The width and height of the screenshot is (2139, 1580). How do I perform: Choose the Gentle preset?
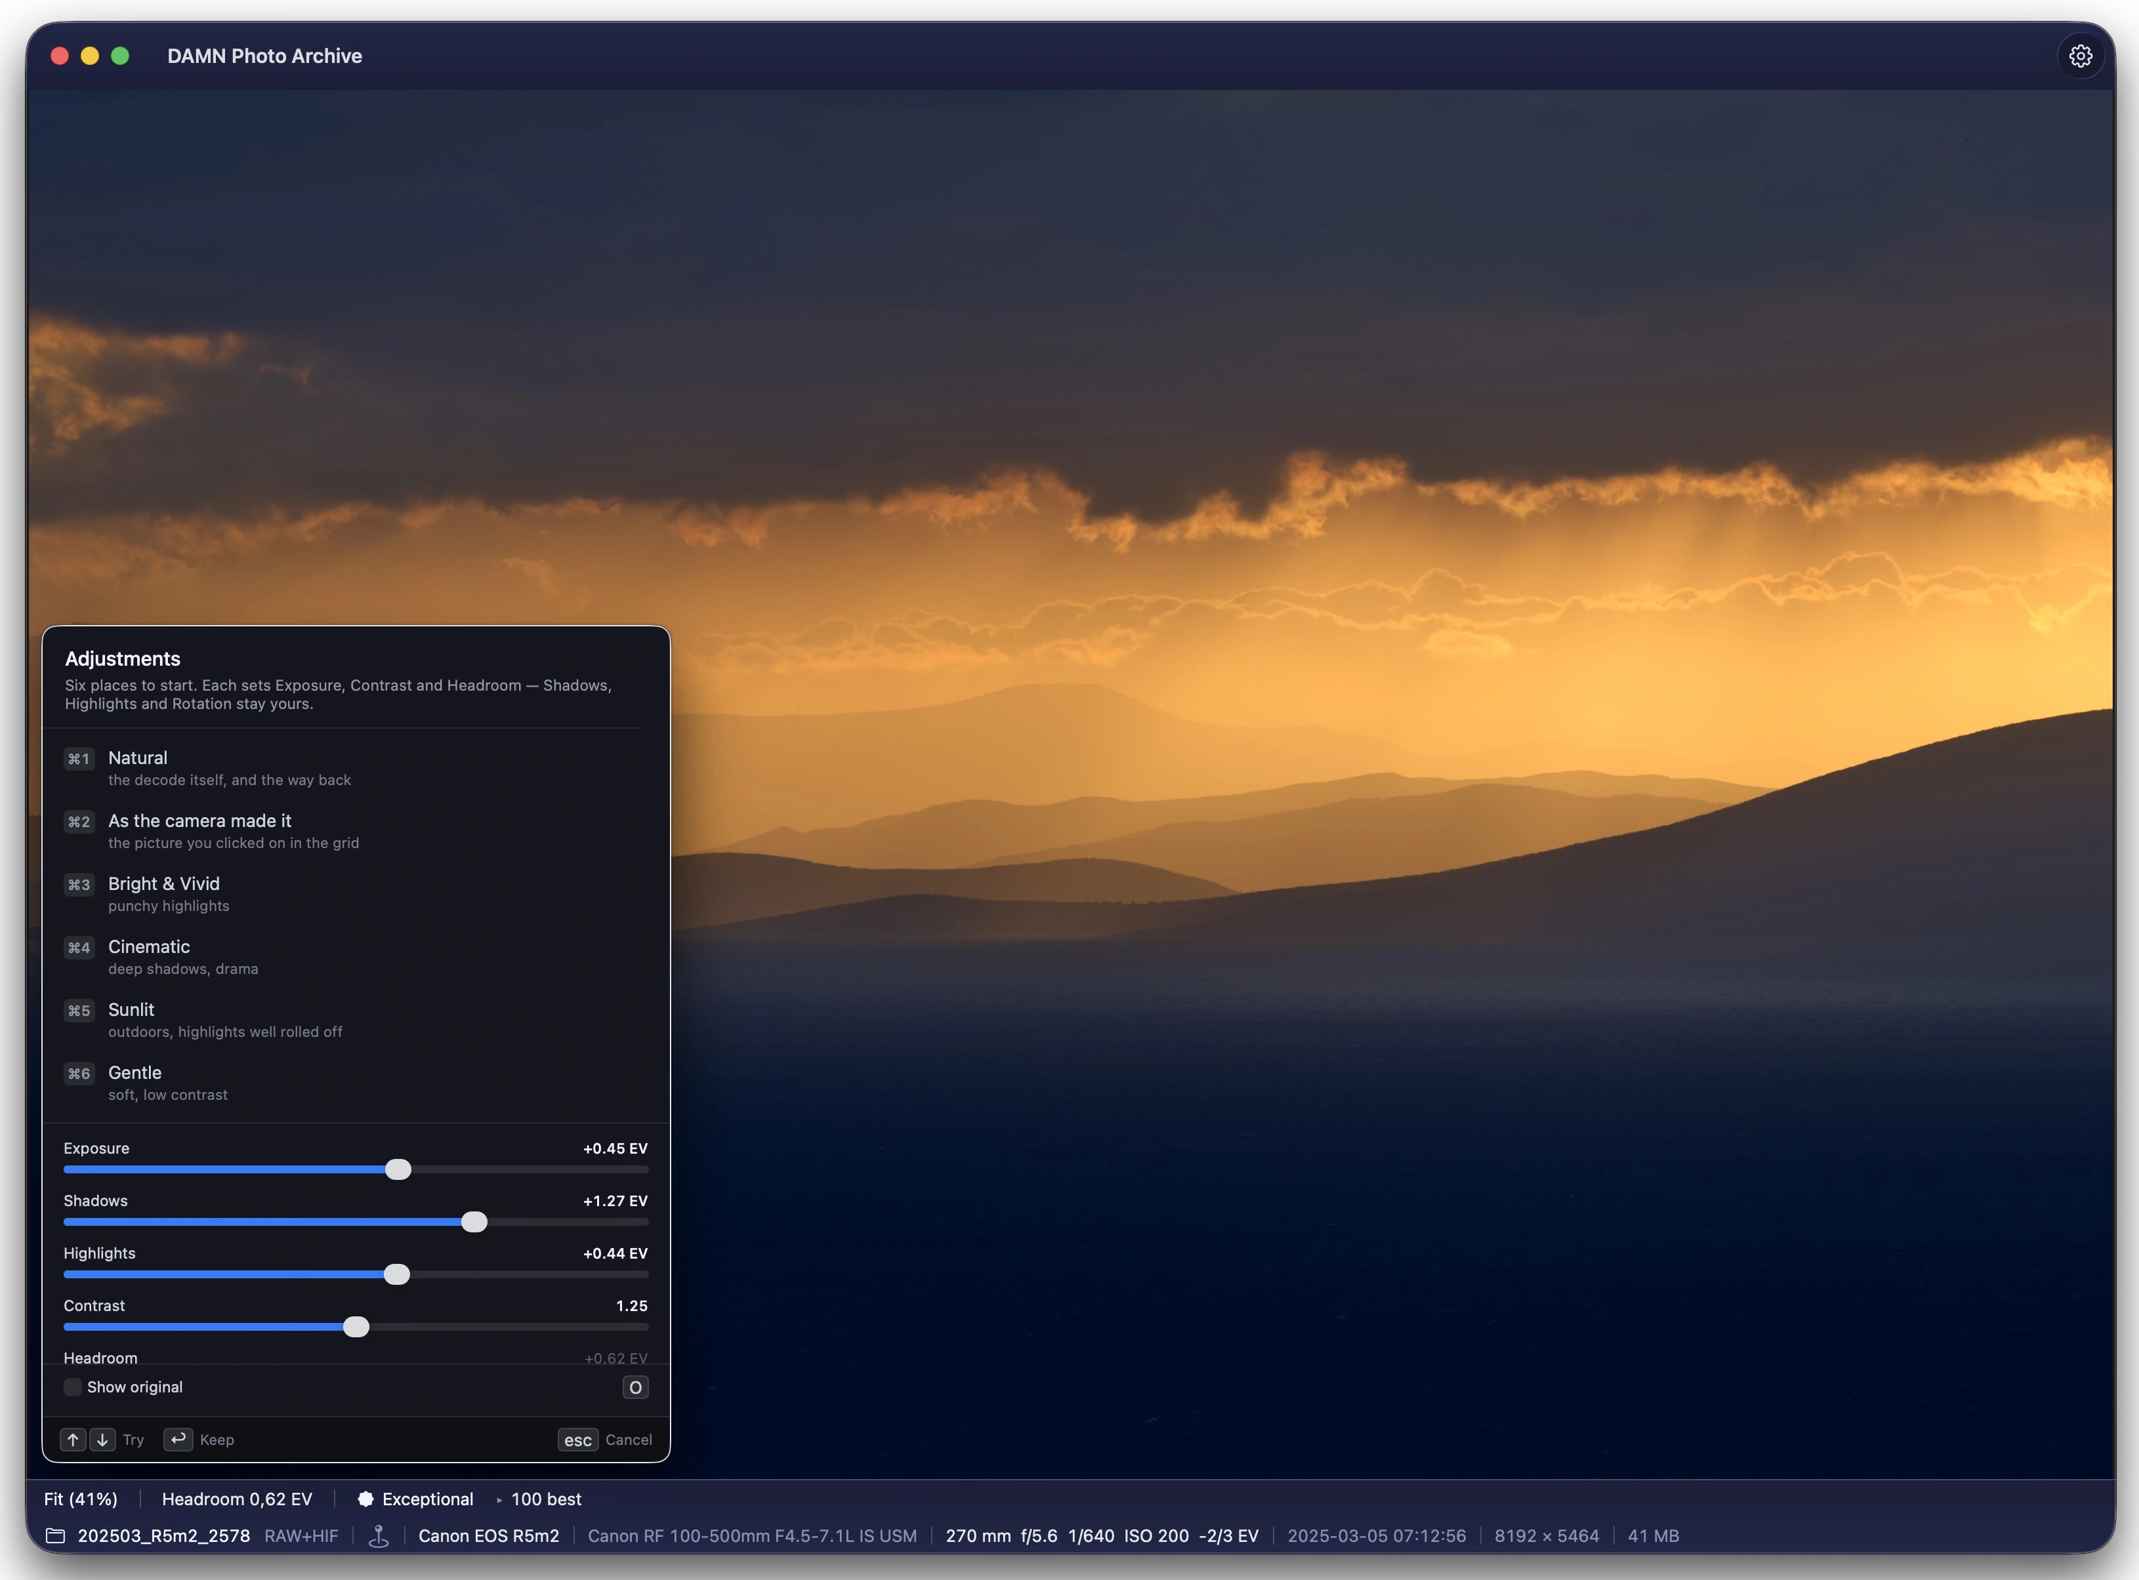click(356, 1084)
